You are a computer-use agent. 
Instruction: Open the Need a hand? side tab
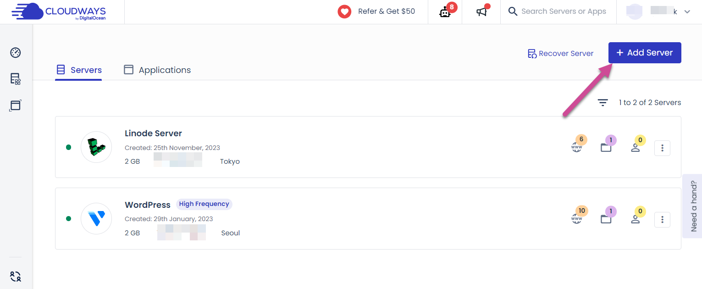click(x=692, y=206)
